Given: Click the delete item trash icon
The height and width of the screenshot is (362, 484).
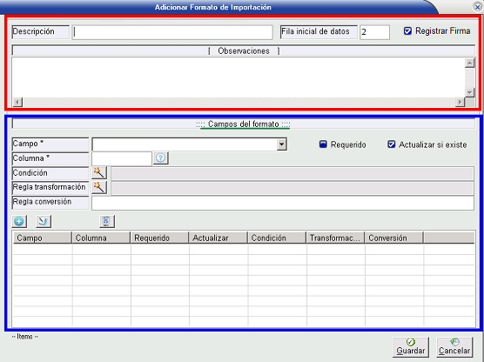Looking at the screenshot, I should pyautogui.click(x=107, y=221).
